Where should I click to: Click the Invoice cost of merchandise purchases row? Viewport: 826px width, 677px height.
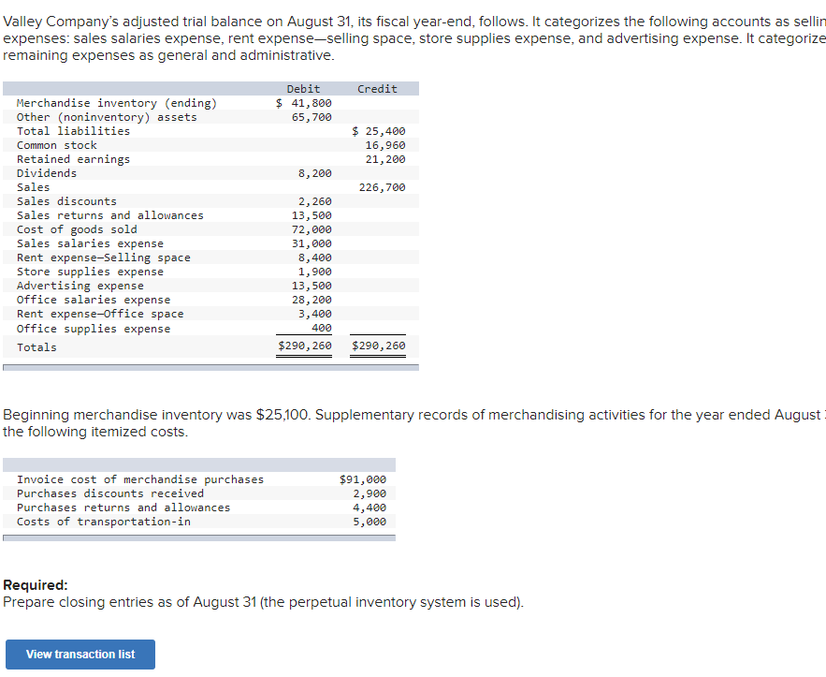131,479
